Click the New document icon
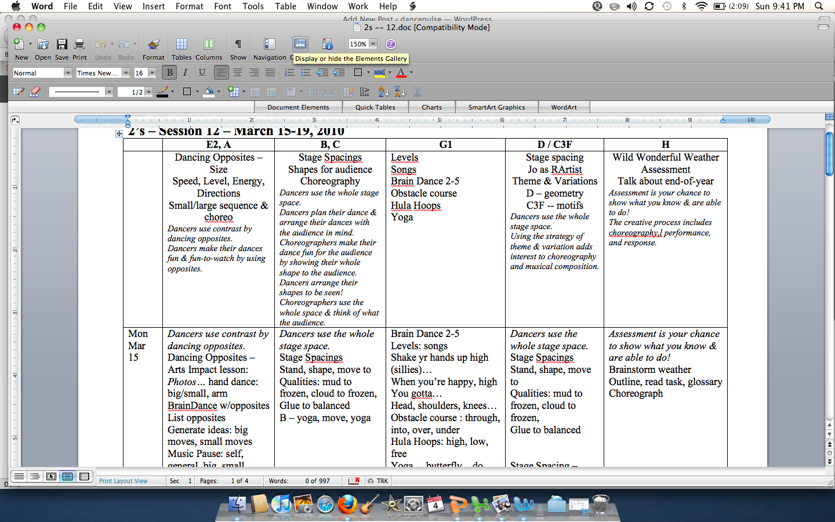This screenshot has height=522, width=835. [x=19, y=44]
